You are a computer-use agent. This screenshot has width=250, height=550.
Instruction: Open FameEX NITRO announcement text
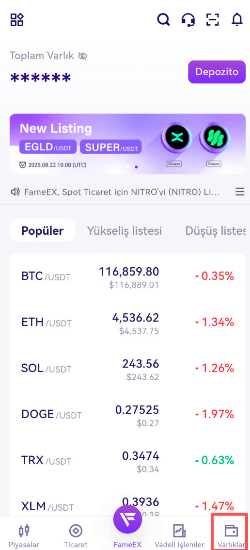coord(122,192)
